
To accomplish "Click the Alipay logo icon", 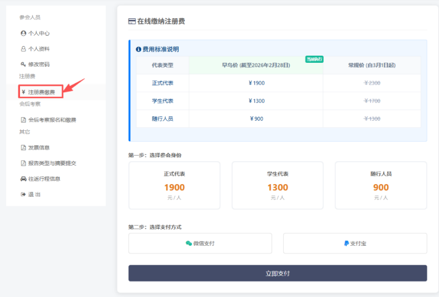I will tap(346, 244).
